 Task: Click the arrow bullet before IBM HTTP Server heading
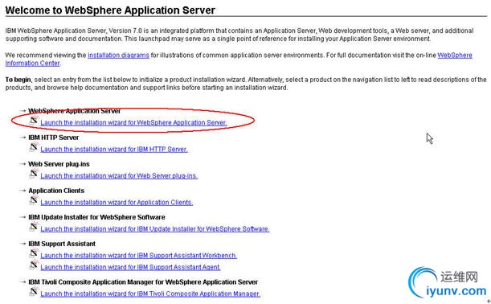click(x=23, y=138)
